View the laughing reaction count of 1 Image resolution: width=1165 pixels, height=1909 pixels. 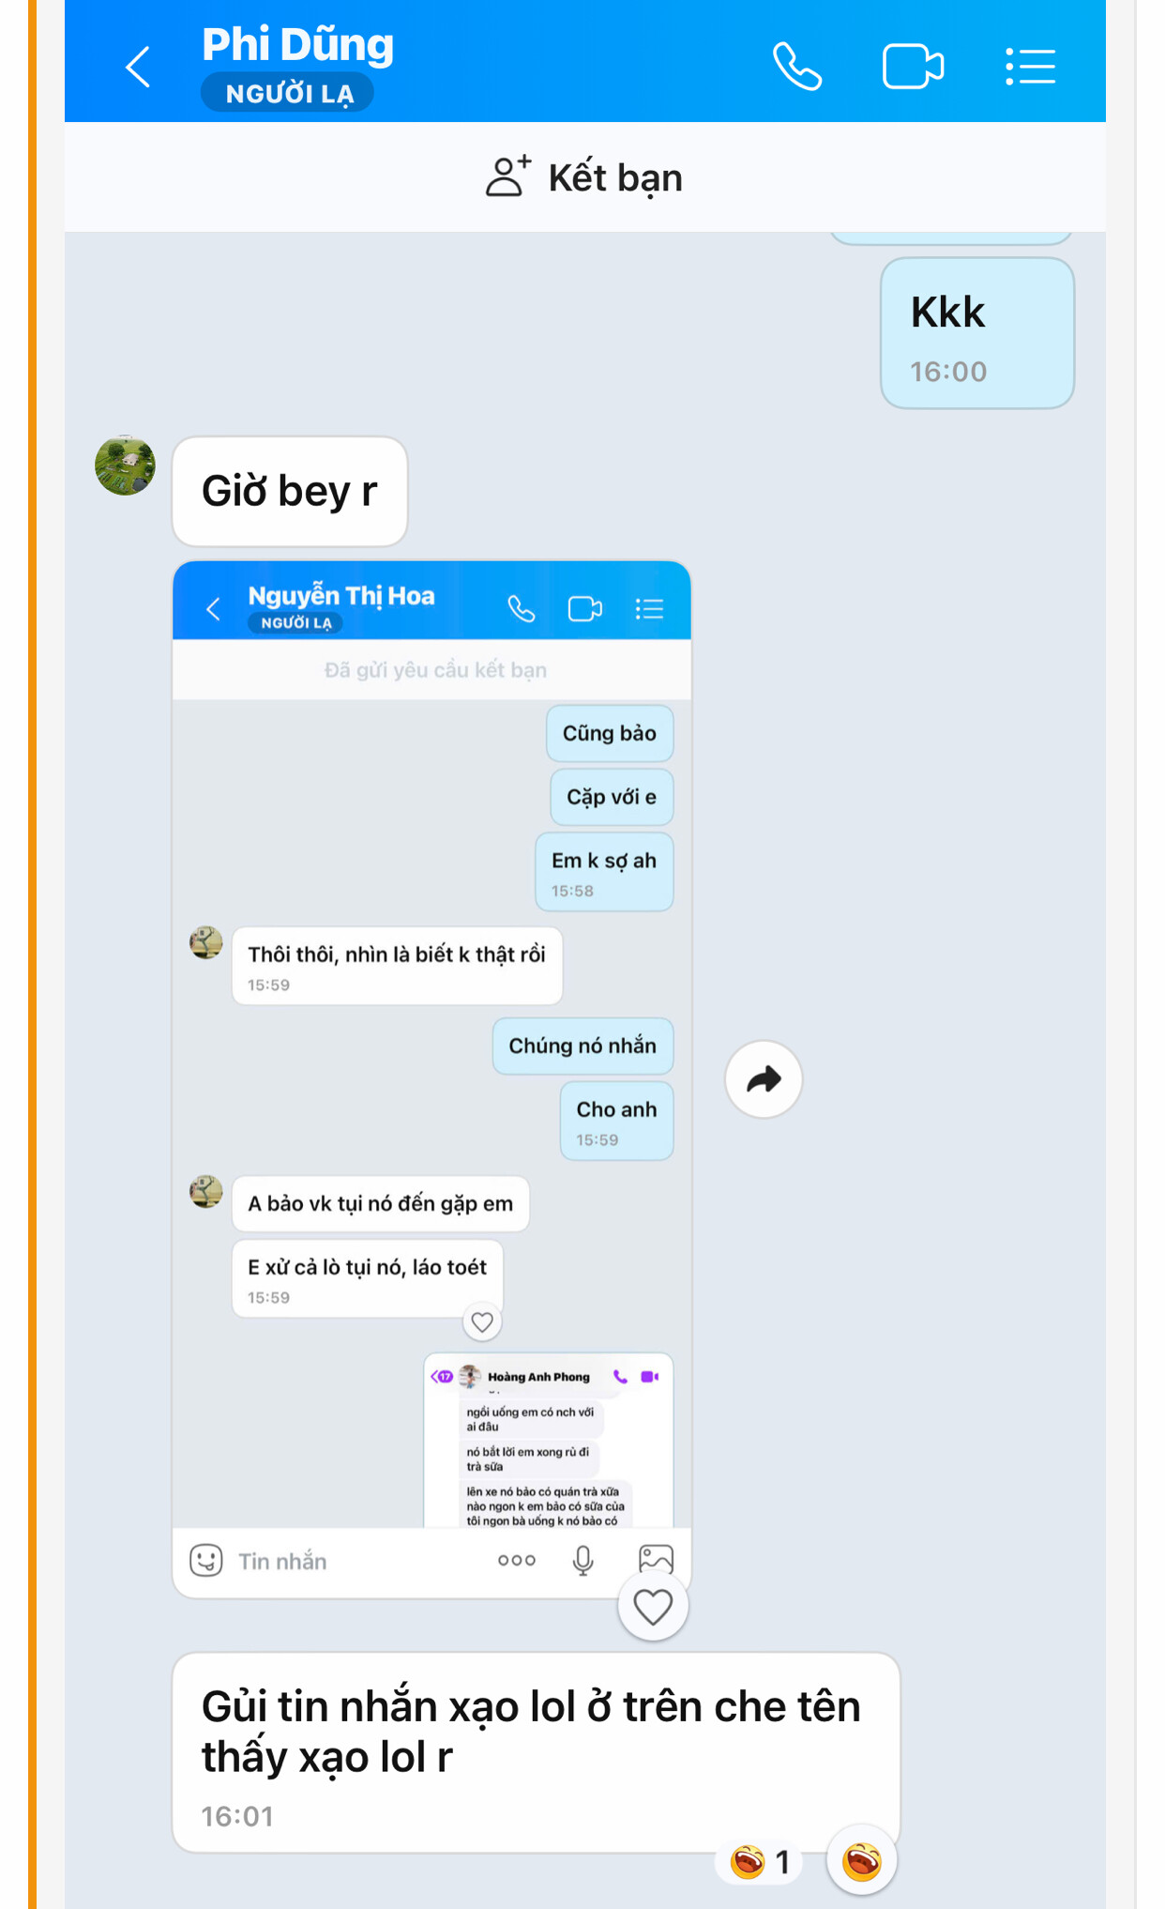coord(760,1861)
